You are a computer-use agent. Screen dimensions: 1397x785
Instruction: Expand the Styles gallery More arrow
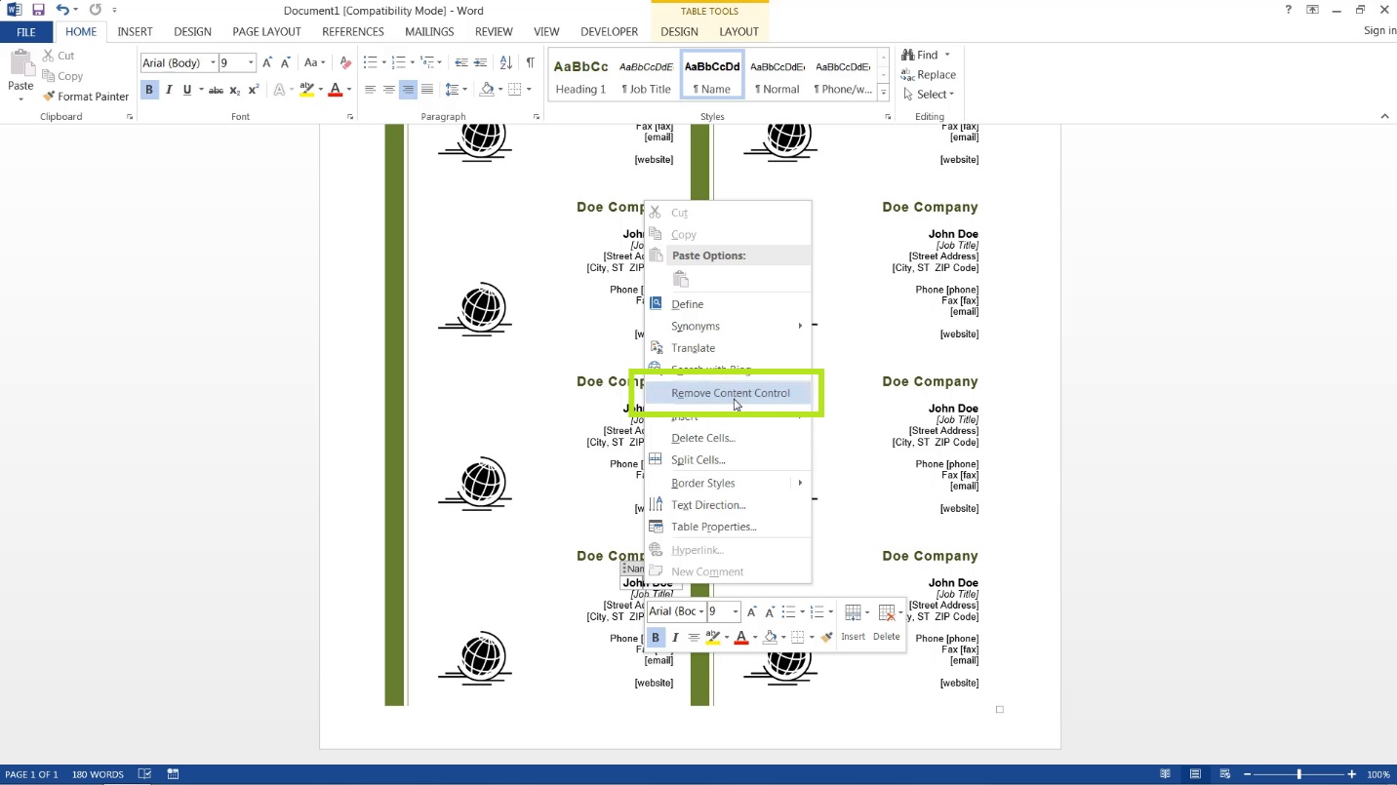click(x=883, y=94)
